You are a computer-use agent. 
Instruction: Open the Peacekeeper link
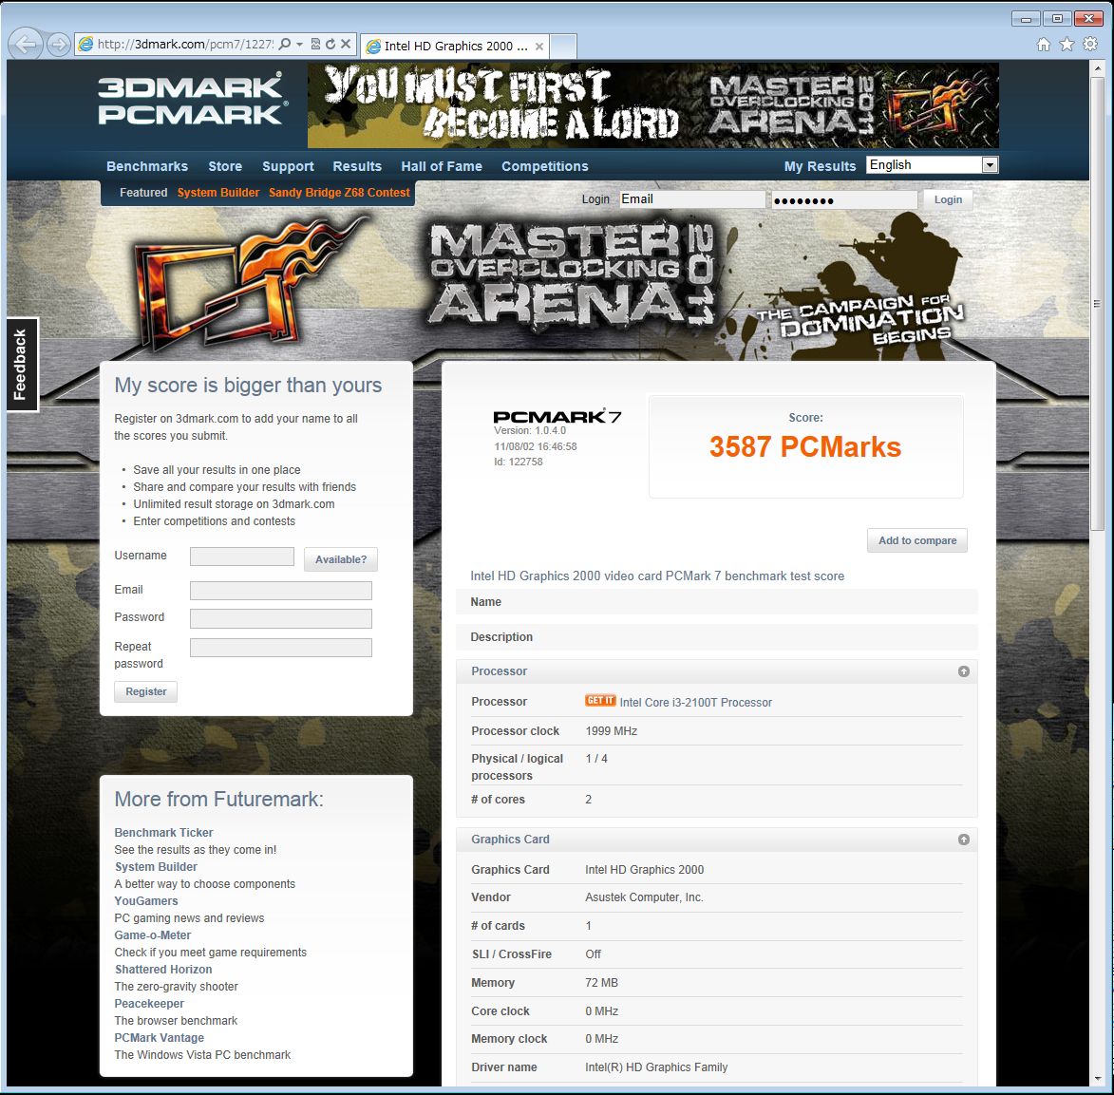[148, 1003]
